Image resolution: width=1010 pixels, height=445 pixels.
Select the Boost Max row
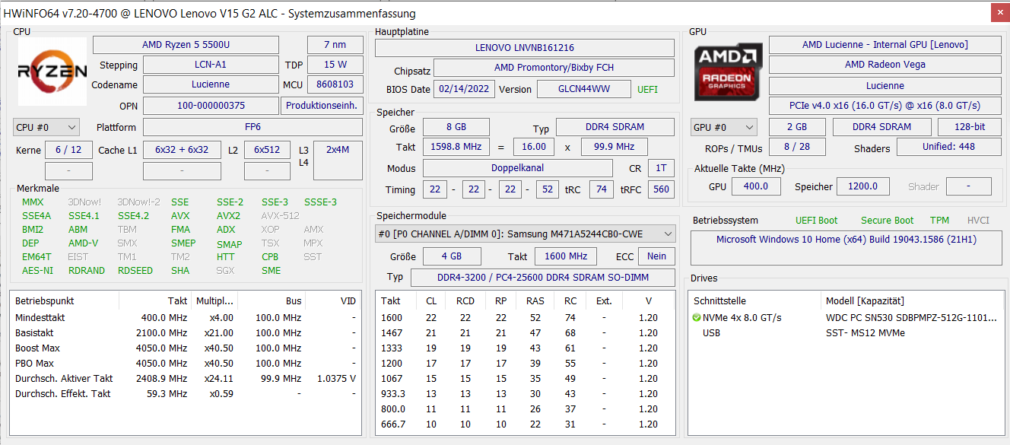186,348
